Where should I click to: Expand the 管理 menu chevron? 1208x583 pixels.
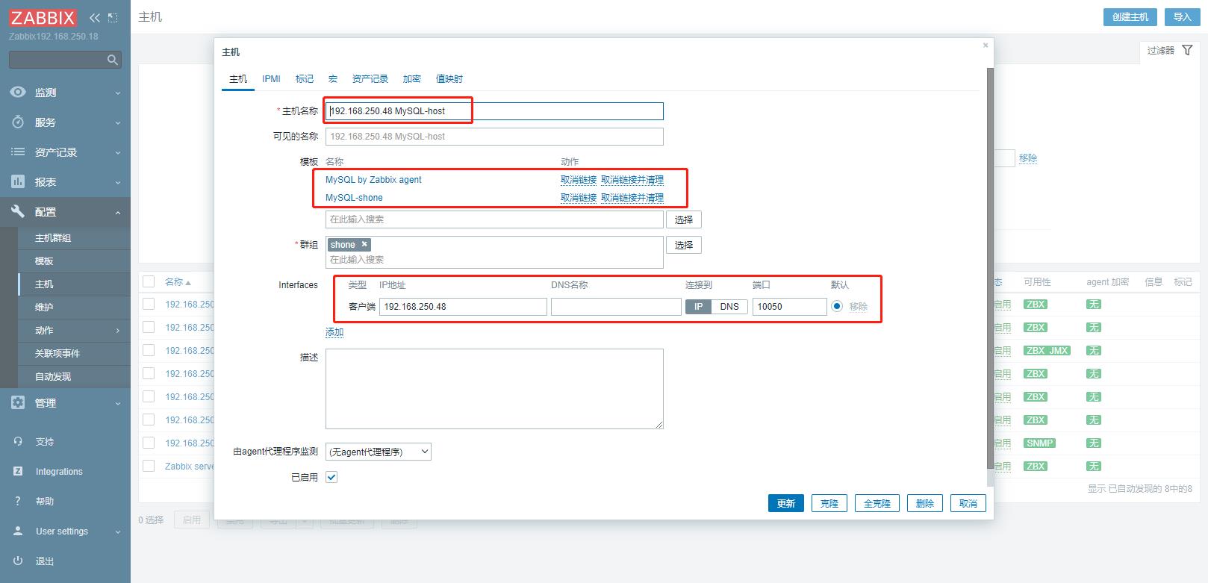coord(118,404)
